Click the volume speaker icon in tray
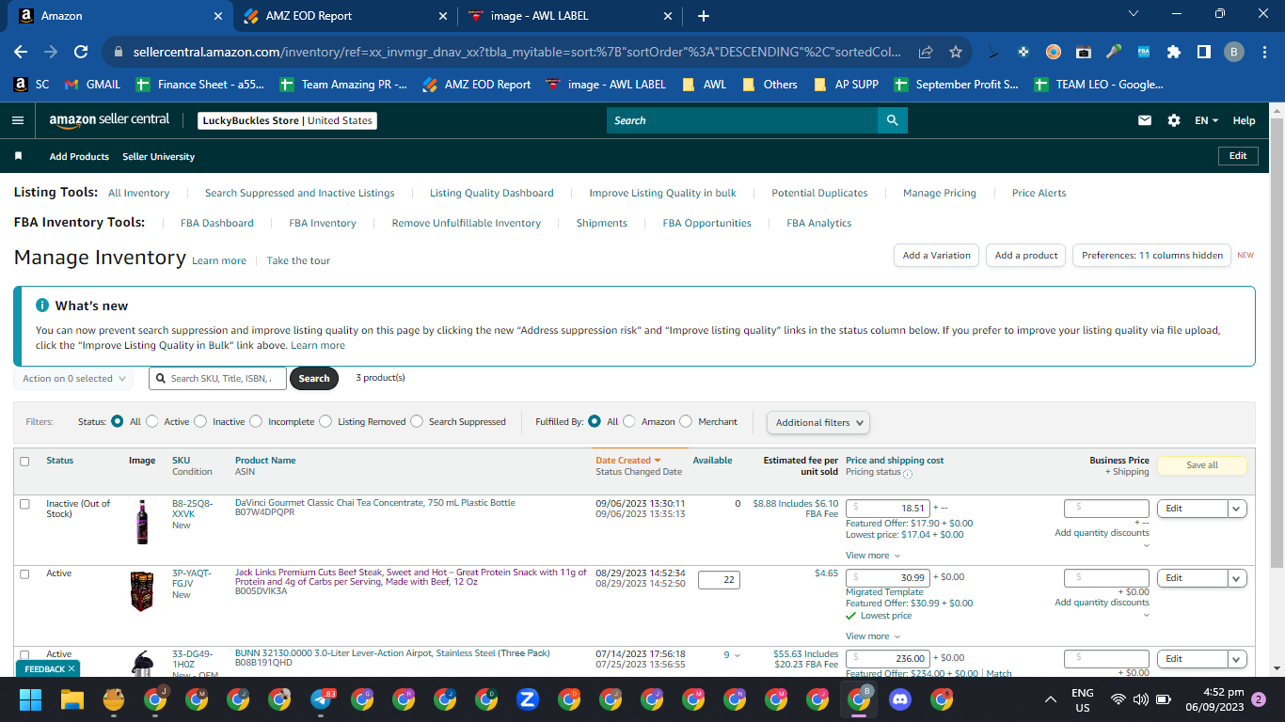This screenshot has height=722, width=1285. pyautogui.click(x=1140, y=699)
